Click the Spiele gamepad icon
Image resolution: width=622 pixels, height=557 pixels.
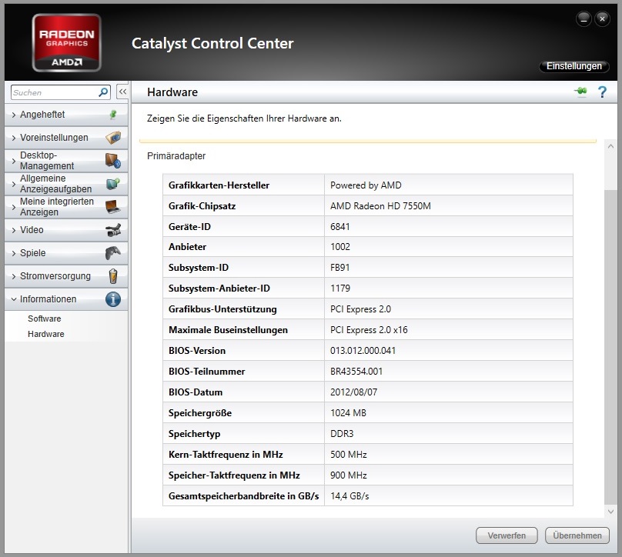point(113,253)
